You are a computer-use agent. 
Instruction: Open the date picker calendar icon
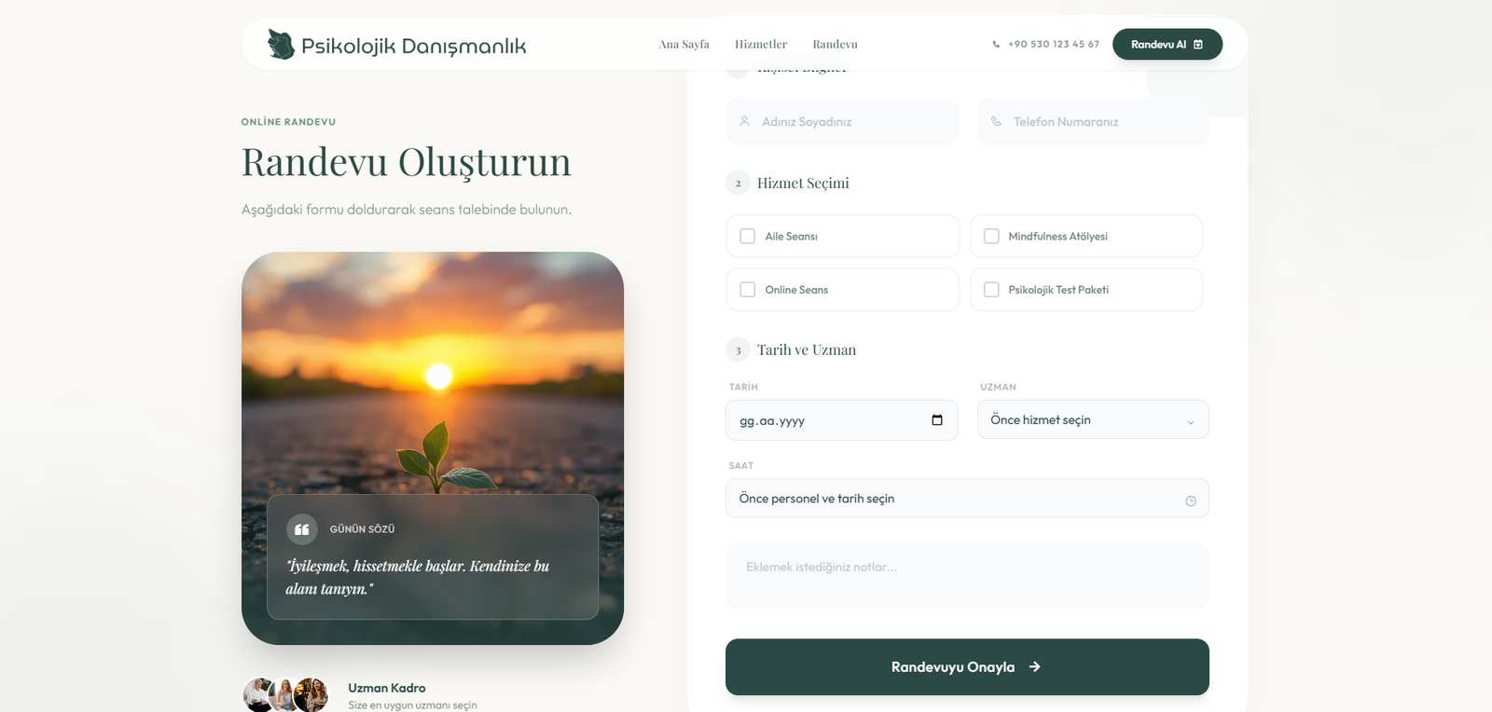pyautogui.click(x=936, y=420)
